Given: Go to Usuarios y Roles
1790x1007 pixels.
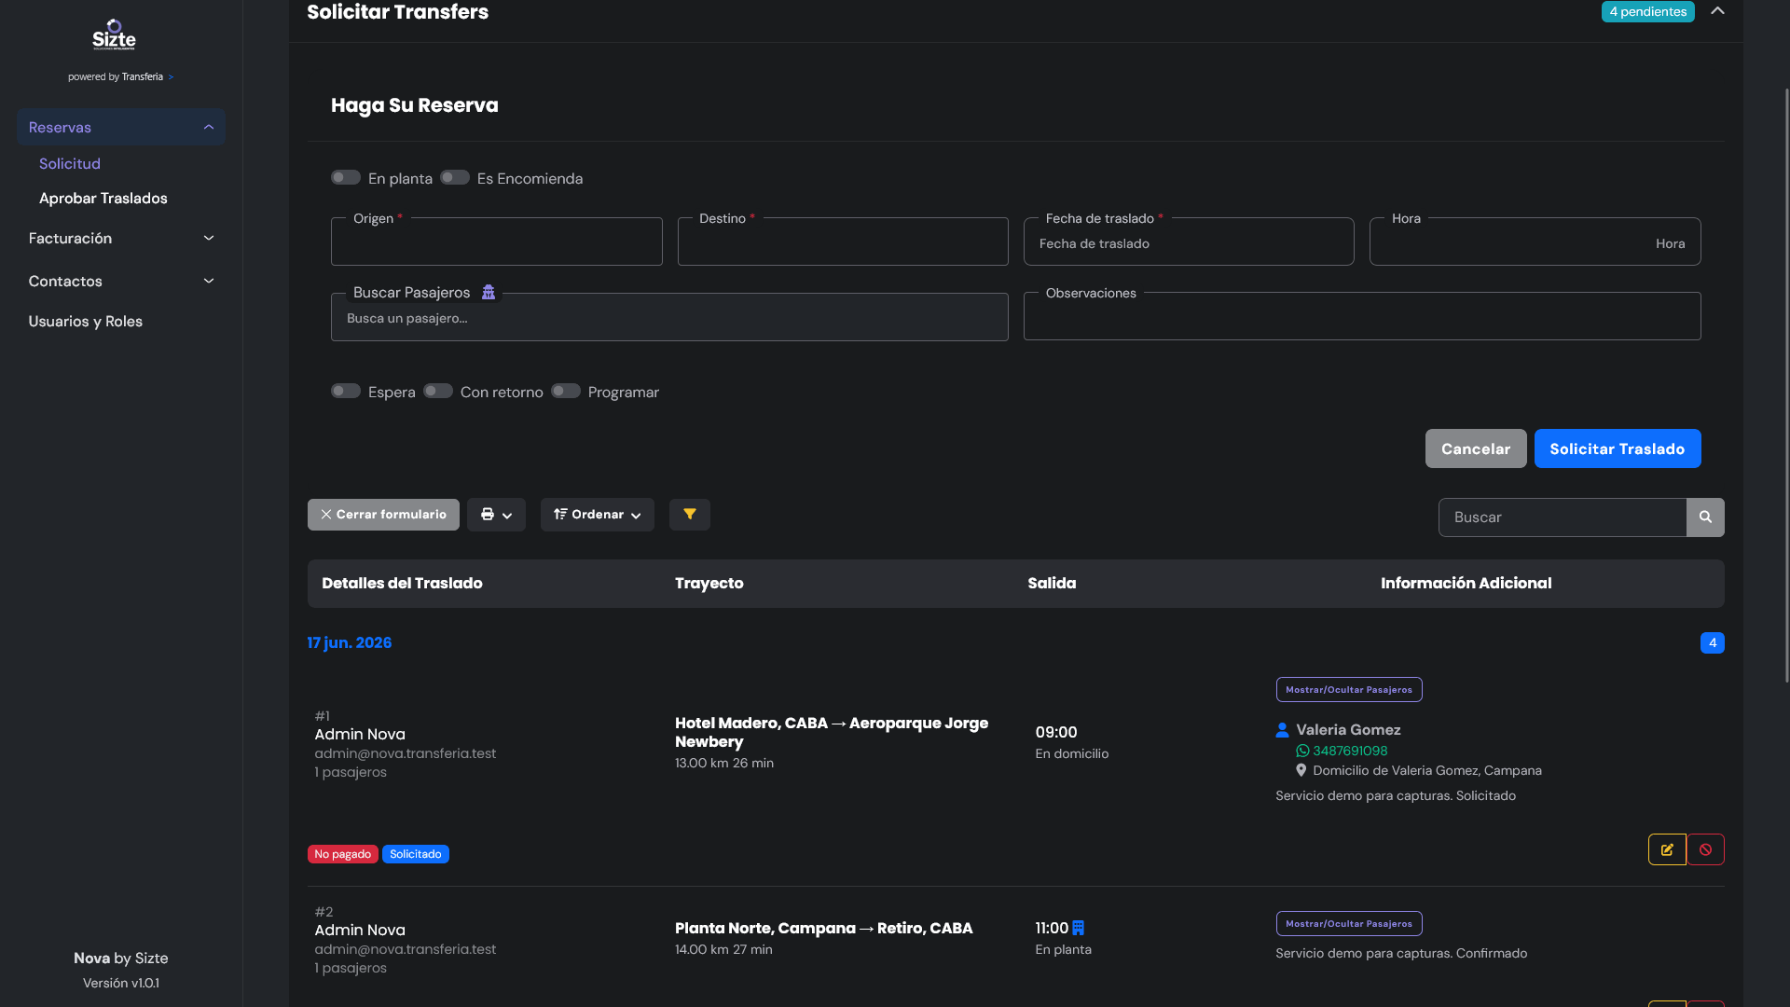Looking at the screenshot, I should [86, 322].
